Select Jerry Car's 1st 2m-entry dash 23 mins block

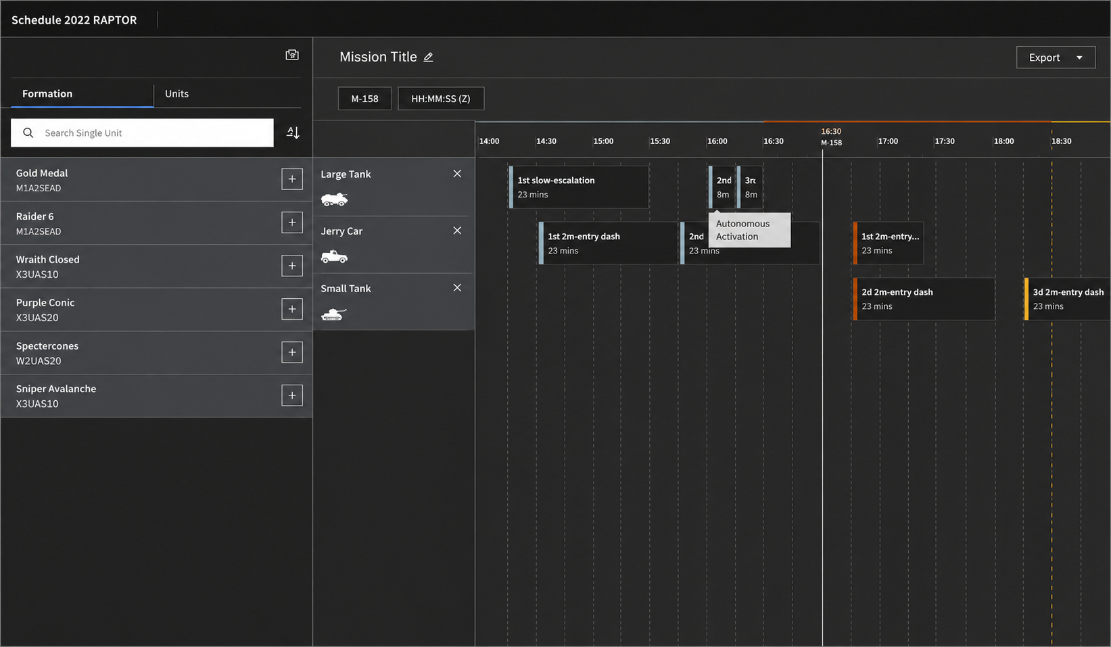pos(608,243)
